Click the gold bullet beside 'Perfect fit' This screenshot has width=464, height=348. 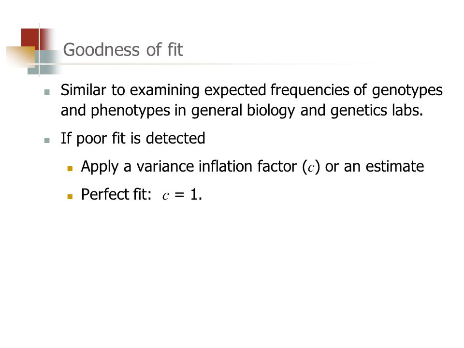(70, 197)
